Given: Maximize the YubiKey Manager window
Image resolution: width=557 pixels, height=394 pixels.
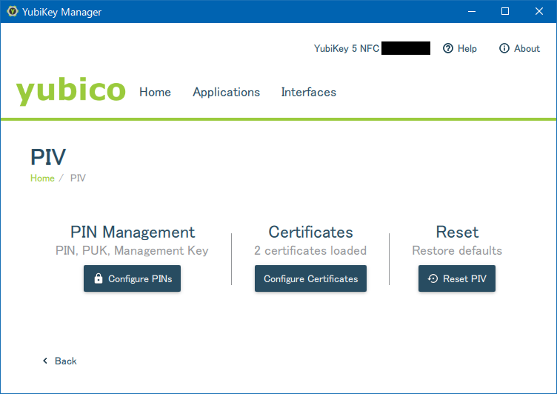Looking at the screenshot, I should click(x=505, y=11).
